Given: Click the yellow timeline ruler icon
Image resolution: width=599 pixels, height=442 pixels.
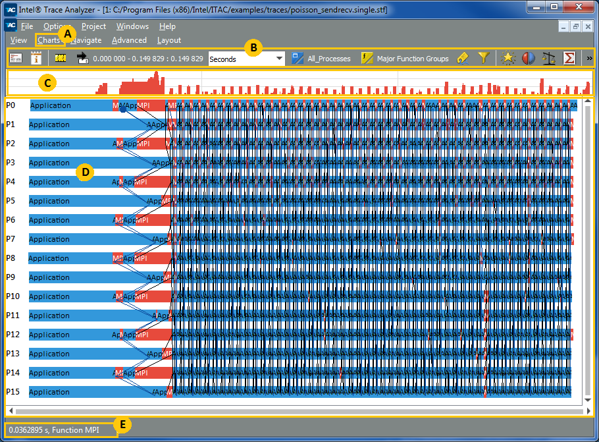Looking at the screenshot, I should point(61,59).
